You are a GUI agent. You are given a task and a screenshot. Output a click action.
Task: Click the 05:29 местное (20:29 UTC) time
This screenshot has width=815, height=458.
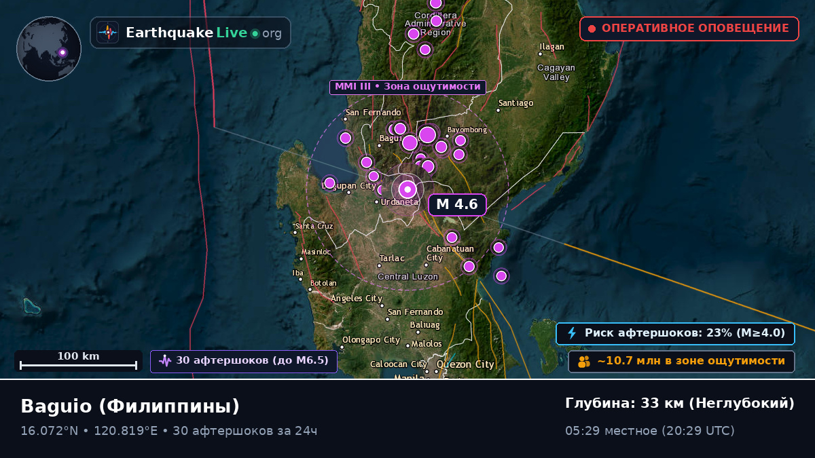[x=650, y=431]
